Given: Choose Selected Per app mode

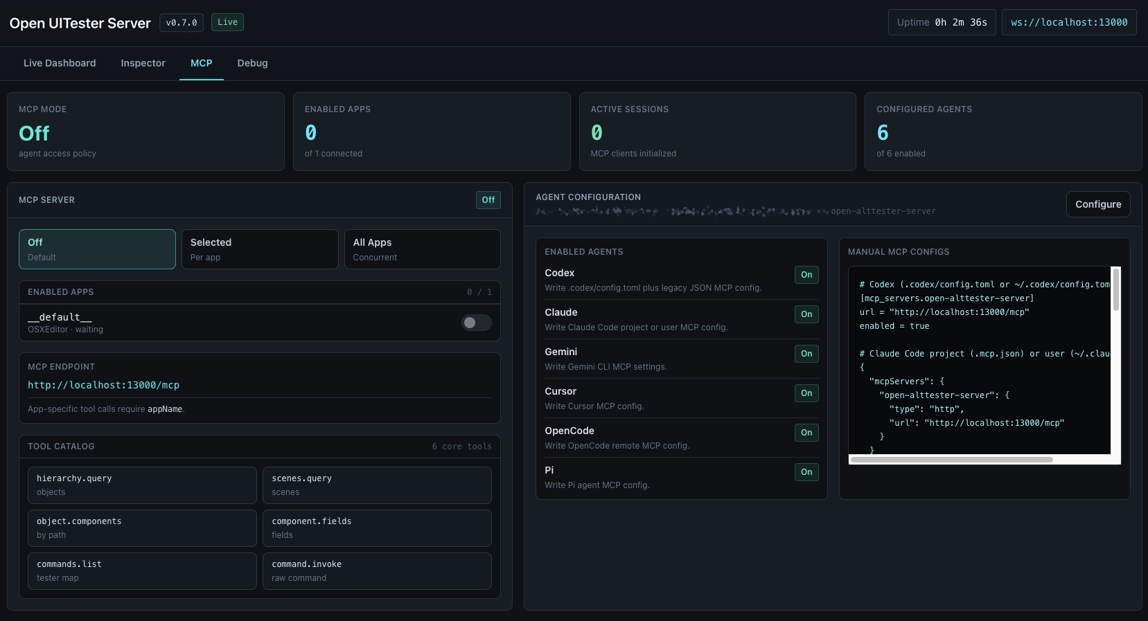Looking at the screenshot, I should click(x=260, y=249).
